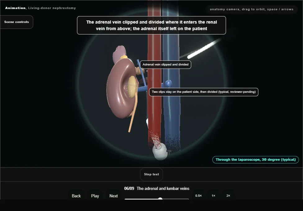Set playback speed to 1×

[213, 195]
